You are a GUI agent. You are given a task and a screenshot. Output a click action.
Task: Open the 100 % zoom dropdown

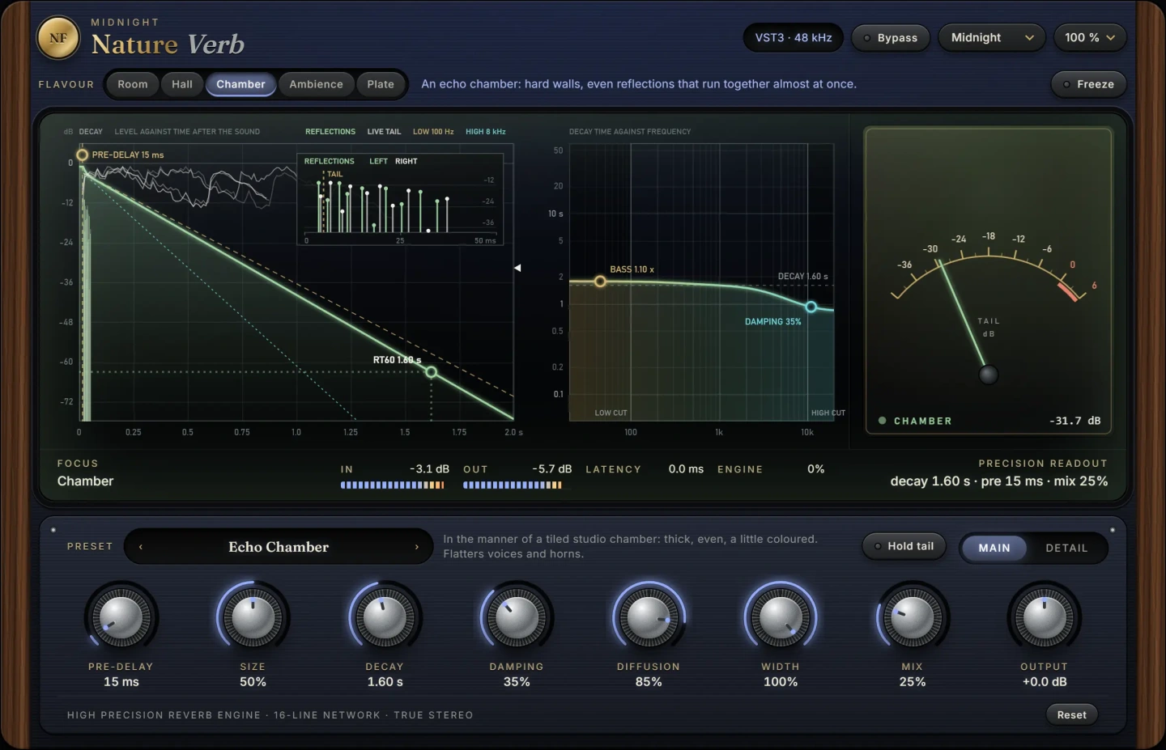[1090, 38]
